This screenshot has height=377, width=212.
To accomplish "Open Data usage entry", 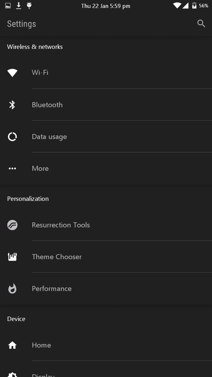I will pos(106,136).
